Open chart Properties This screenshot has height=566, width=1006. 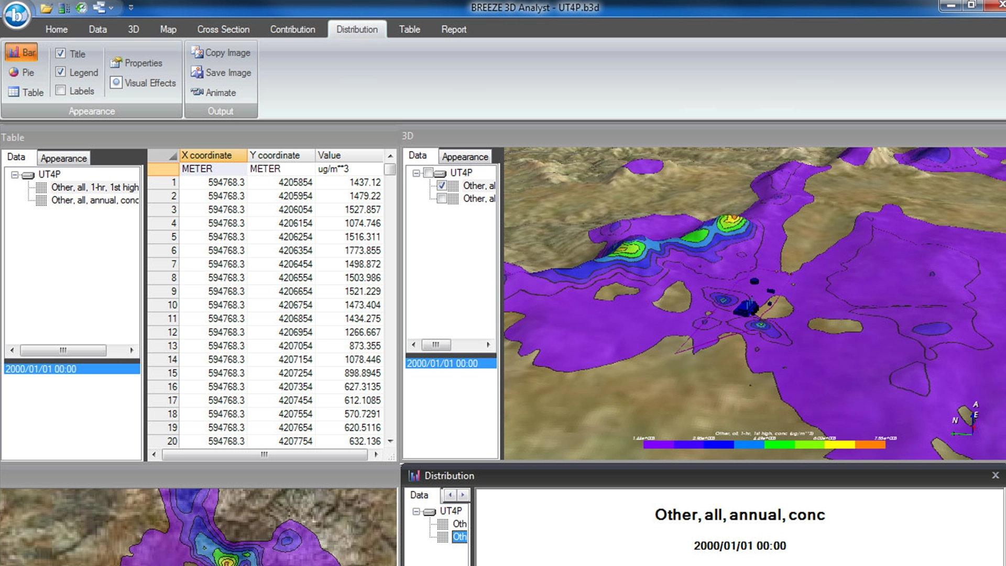136,63
